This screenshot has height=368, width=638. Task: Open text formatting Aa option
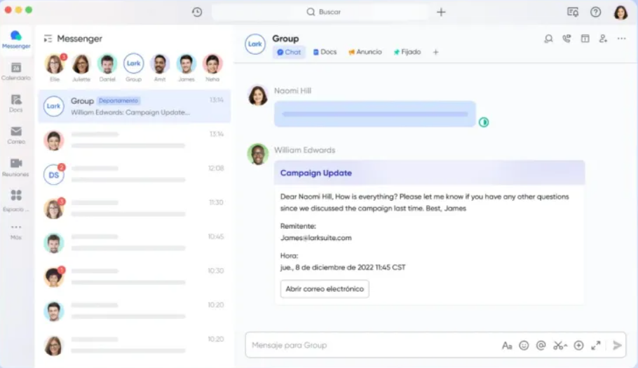(x=507, y=346)
